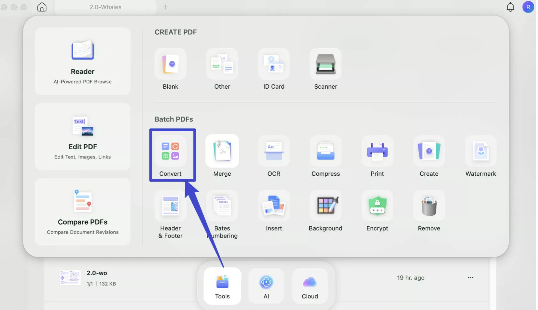The height and width of the screenshot is (310, 538).
Task: Open the Edit PDF card
Action: click(x=83, y=136)
